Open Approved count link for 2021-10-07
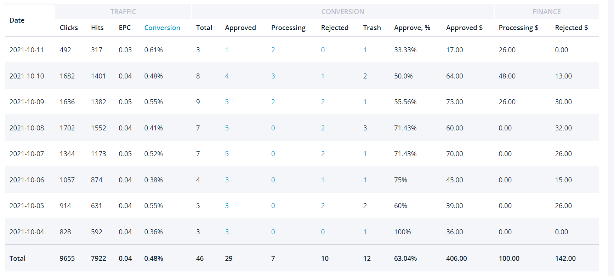Viewport: 614px width, 276px height. [x=227, y=154]
